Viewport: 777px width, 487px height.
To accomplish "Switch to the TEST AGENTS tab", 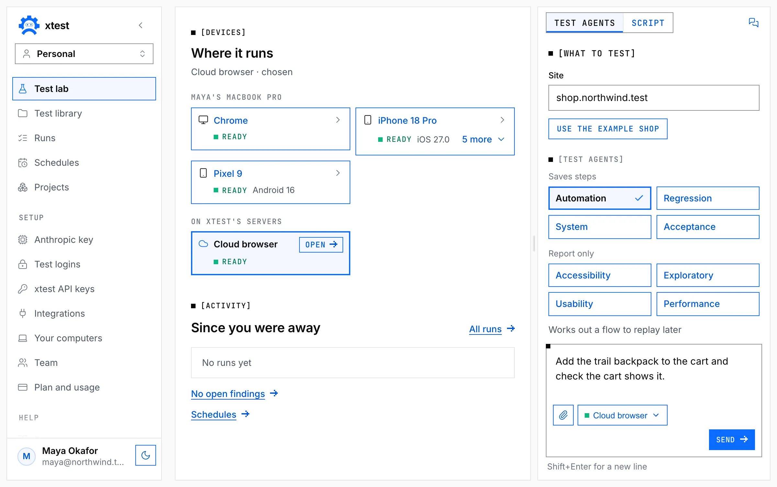I will coord(585,23).
